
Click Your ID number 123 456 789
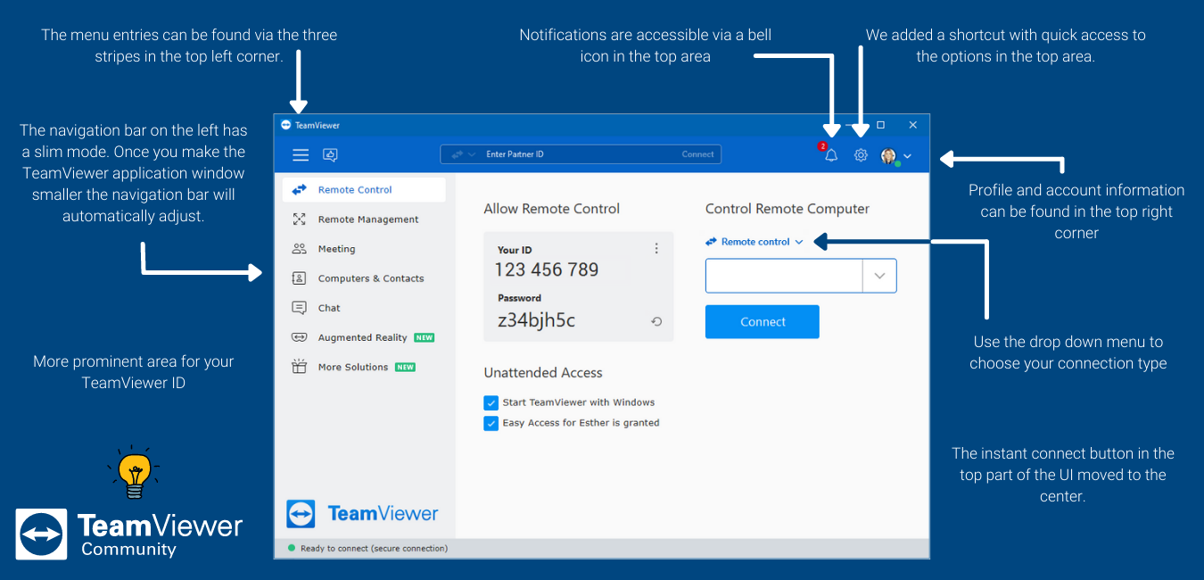pos(547,269)
